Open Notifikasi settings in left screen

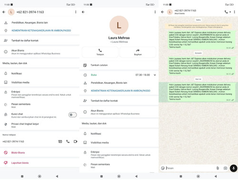coord(40,74)
